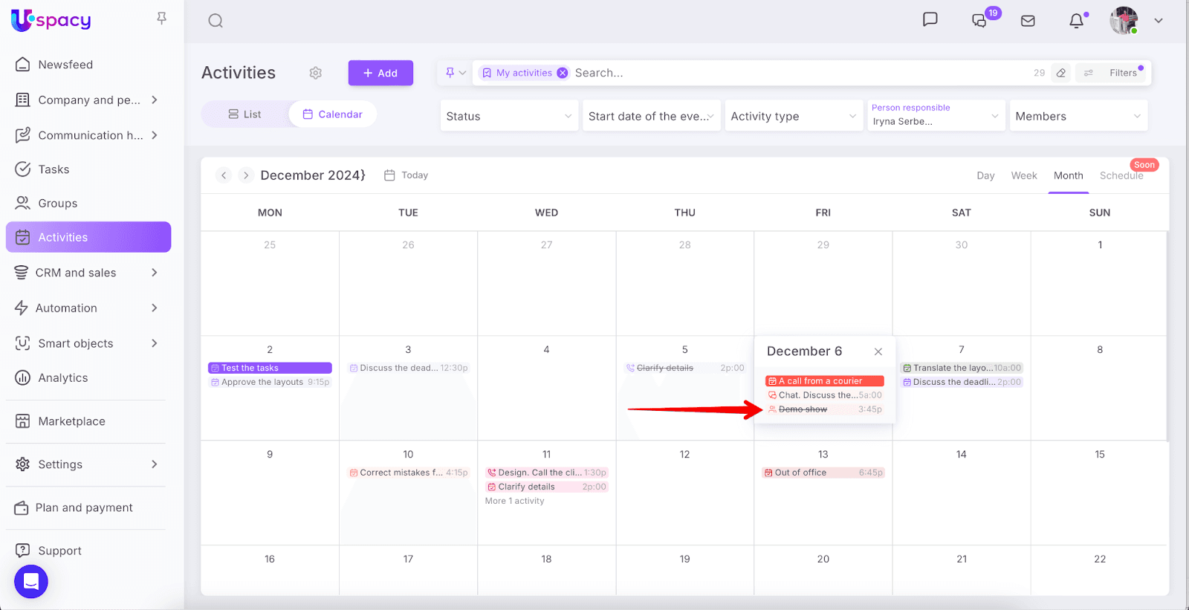
Task: Open Tasks from the sidebar
Action: [x=54, y=169]
